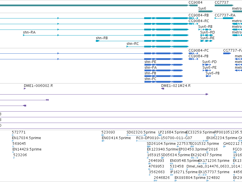Click the EK171236.5prime feature label
The width and height of the screenshot is (242, 182).
(214, 161)
